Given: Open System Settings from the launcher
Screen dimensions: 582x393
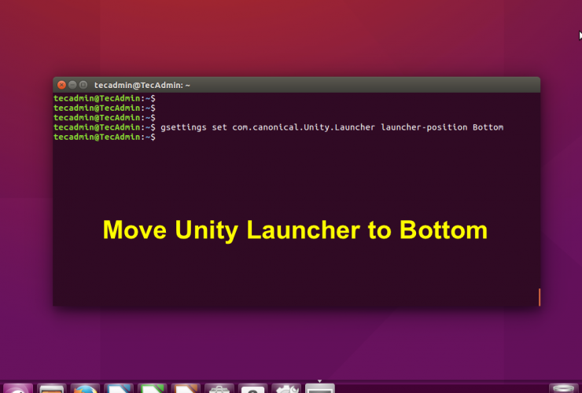Looking at the screenshot, I should click(x=286, y=387).
